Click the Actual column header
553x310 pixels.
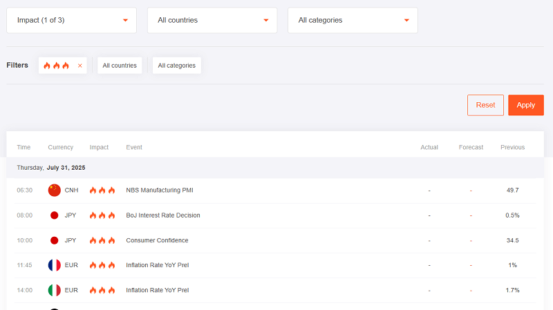429,147
